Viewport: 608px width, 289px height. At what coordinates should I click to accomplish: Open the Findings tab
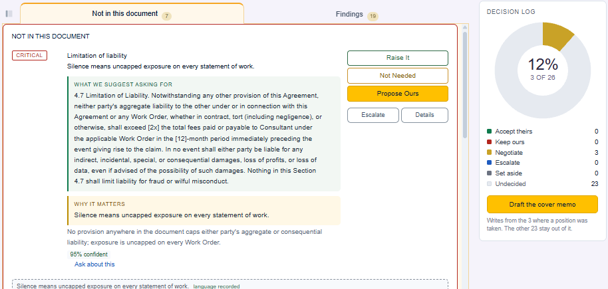tap(357, 15)
